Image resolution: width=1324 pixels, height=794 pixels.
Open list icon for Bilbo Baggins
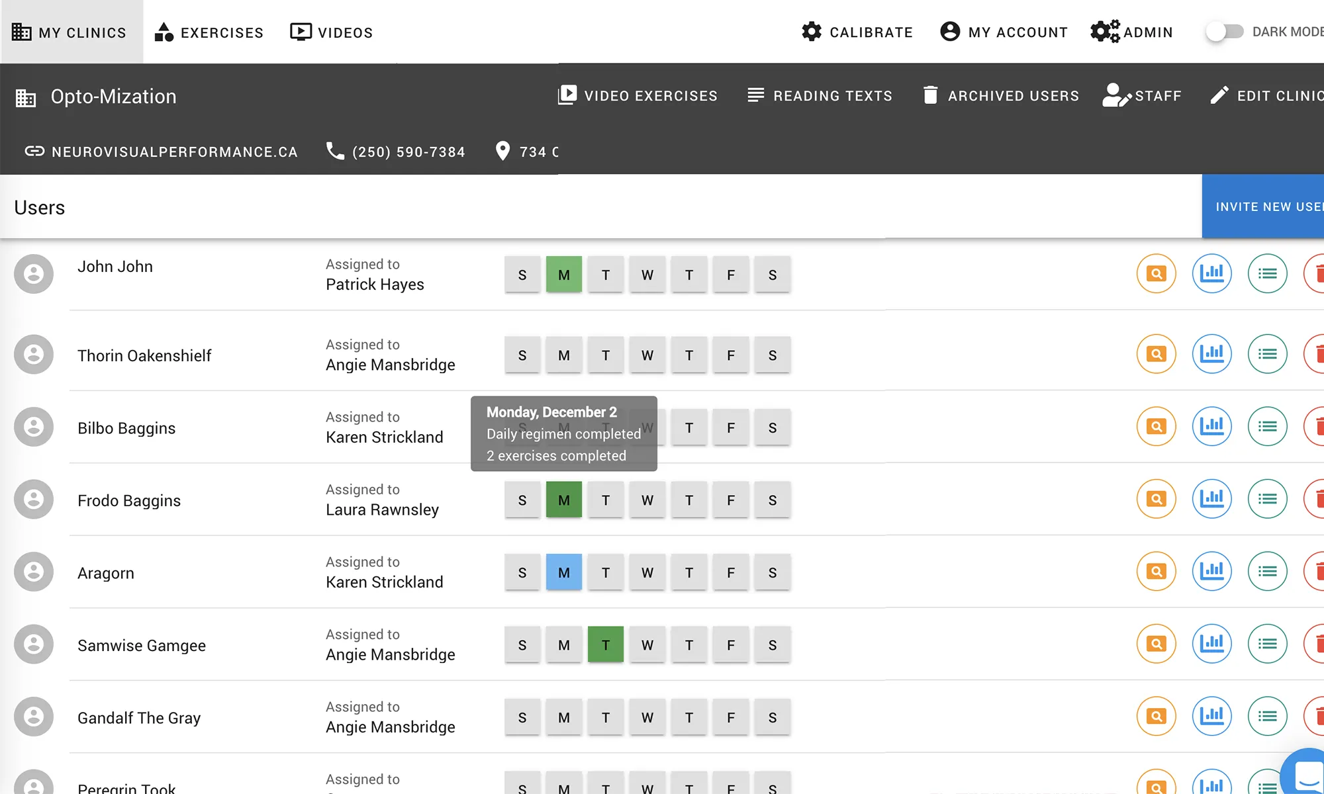pyautogui.click(x=1267, y=427)
